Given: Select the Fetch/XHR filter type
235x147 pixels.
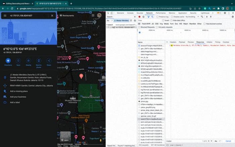Looking at the screenshot, I should coord(146,24).
